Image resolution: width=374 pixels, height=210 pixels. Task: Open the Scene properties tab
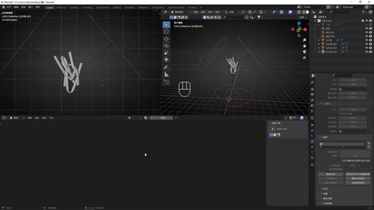click(312, 106)
